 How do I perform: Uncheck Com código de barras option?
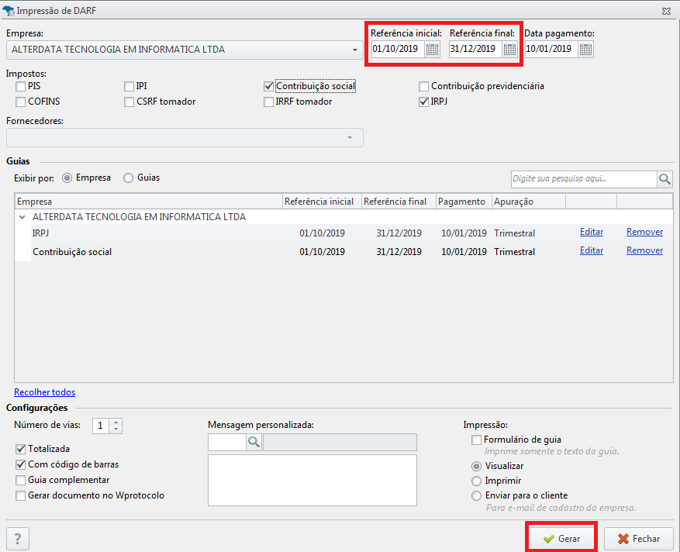click(20, 464)
